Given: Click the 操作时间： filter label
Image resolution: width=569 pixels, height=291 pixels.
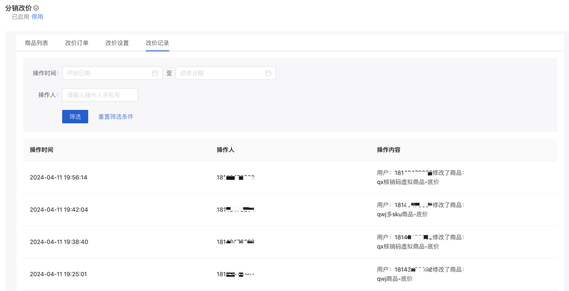Looking at the screenshot, I should coord(46,73).
